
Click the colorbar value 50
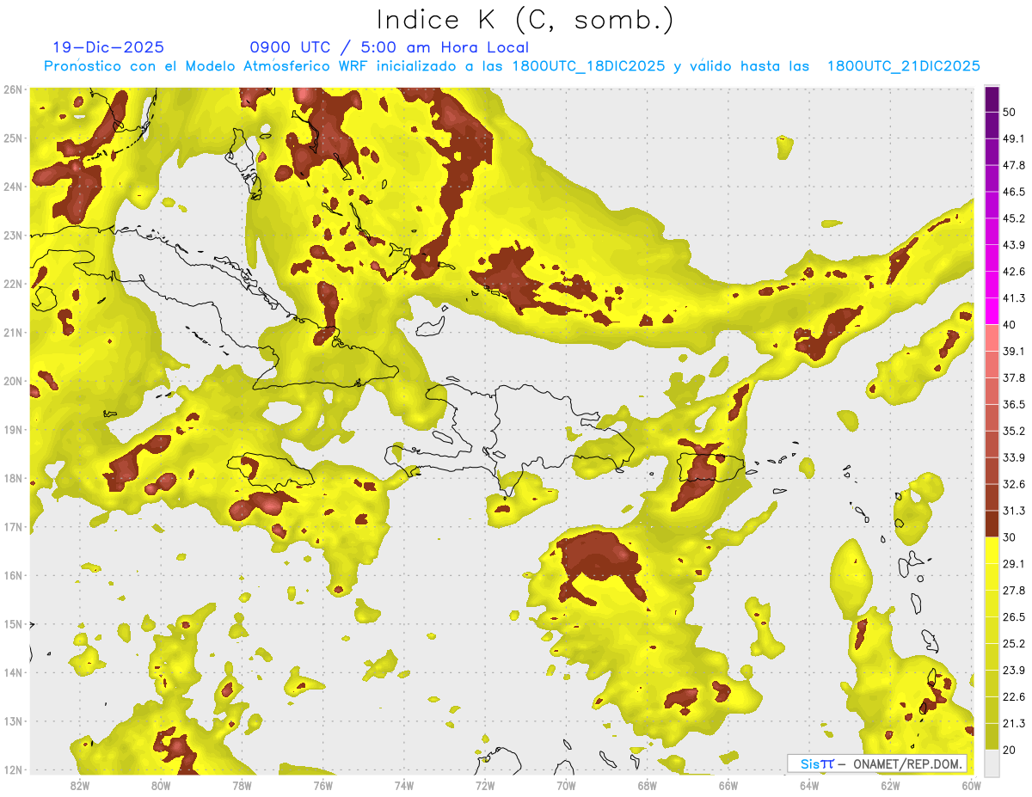click(1010, 113)
